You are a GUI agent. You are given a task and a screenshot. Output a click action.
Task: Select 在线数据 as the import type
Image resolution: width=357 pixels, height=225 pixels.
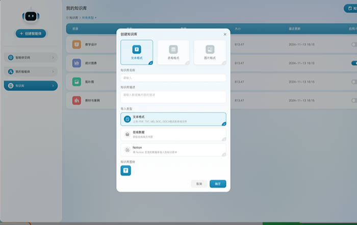[173, 134]
